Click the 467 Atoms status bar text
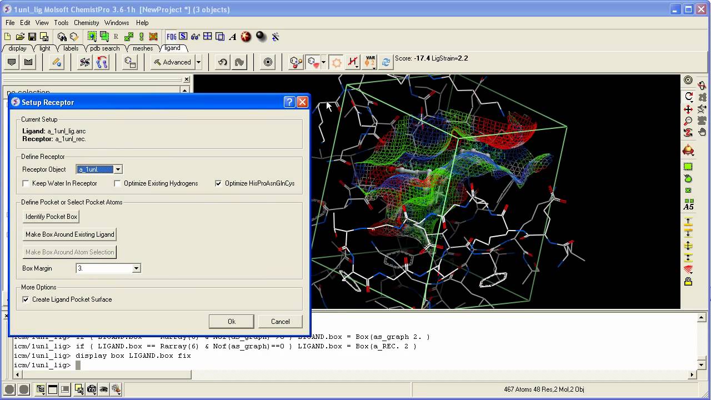Image resolution: width=711 pixels, height=400 pixels. coord(544,389)
